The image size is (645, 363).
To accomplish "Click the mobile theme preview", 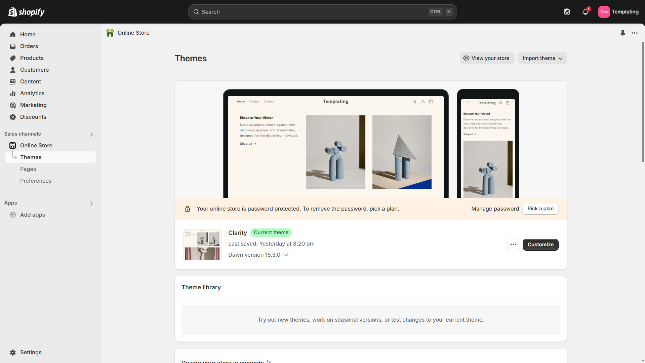I will (488, 144).
